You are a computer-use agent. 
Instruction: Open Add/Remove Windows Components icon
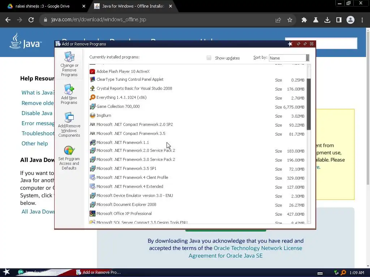(x=69, y=117)
